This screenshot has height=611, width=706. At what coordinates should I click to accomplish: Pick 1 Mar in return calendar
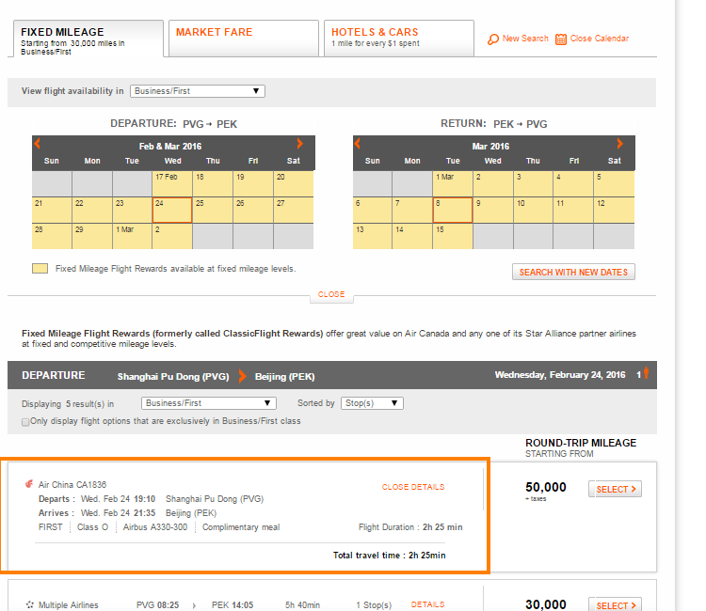(x=453, y=183)
